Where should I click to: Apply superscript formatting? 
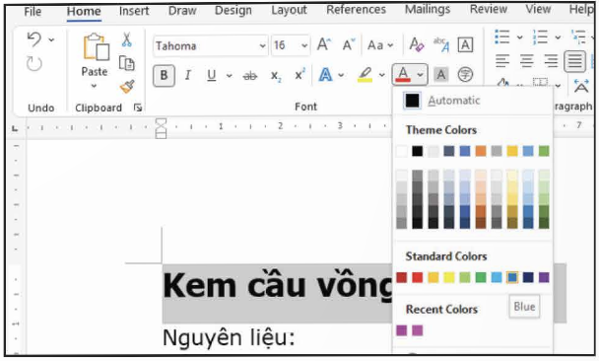[x=299, y=75]
